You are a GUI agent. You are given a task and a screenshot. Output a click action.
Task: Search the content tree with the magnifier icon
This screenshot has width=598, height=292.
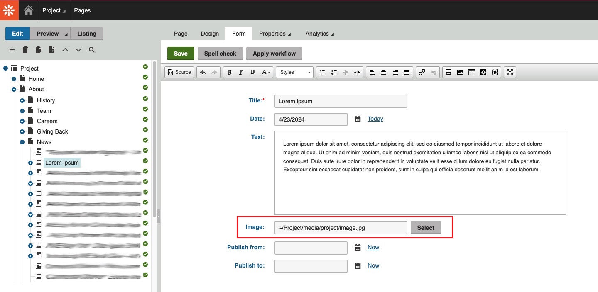91,50
